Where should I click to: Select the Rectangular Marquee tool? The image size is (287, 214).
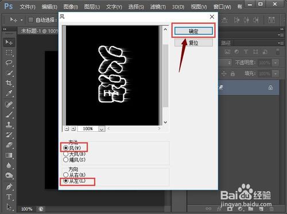pos(9,52)
